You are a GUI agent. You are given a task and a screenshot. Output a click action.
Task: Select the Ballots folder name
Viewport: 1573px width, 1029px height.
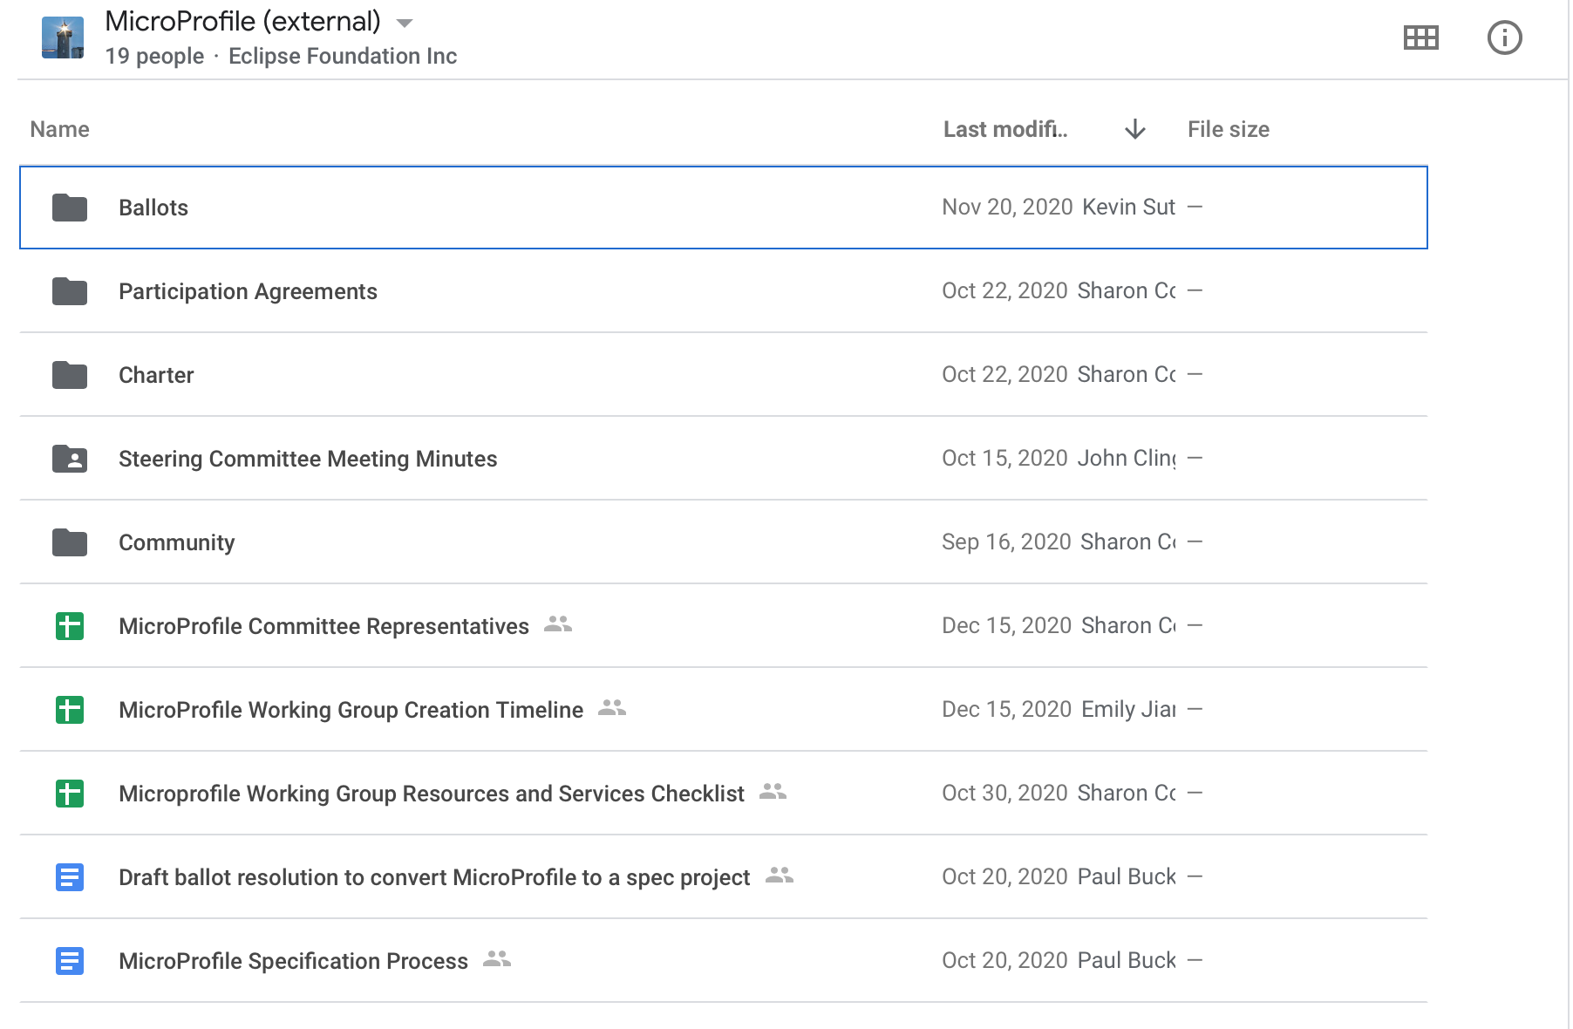(153, 208)
